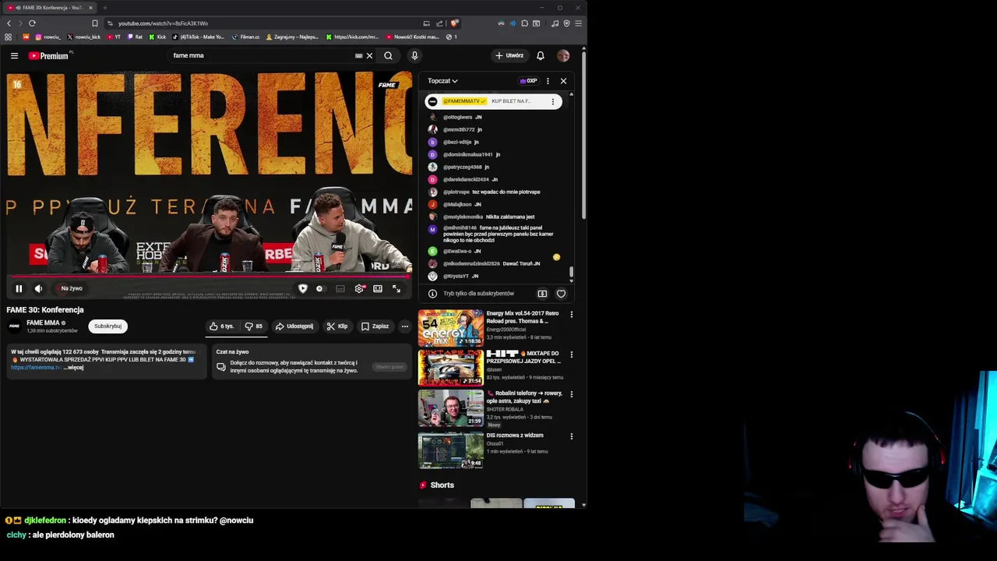This screenshot has width=997, height=561.
Task: Bookmark this page icon in address bar
Action: pyautogui.click(x=95, y=23)
